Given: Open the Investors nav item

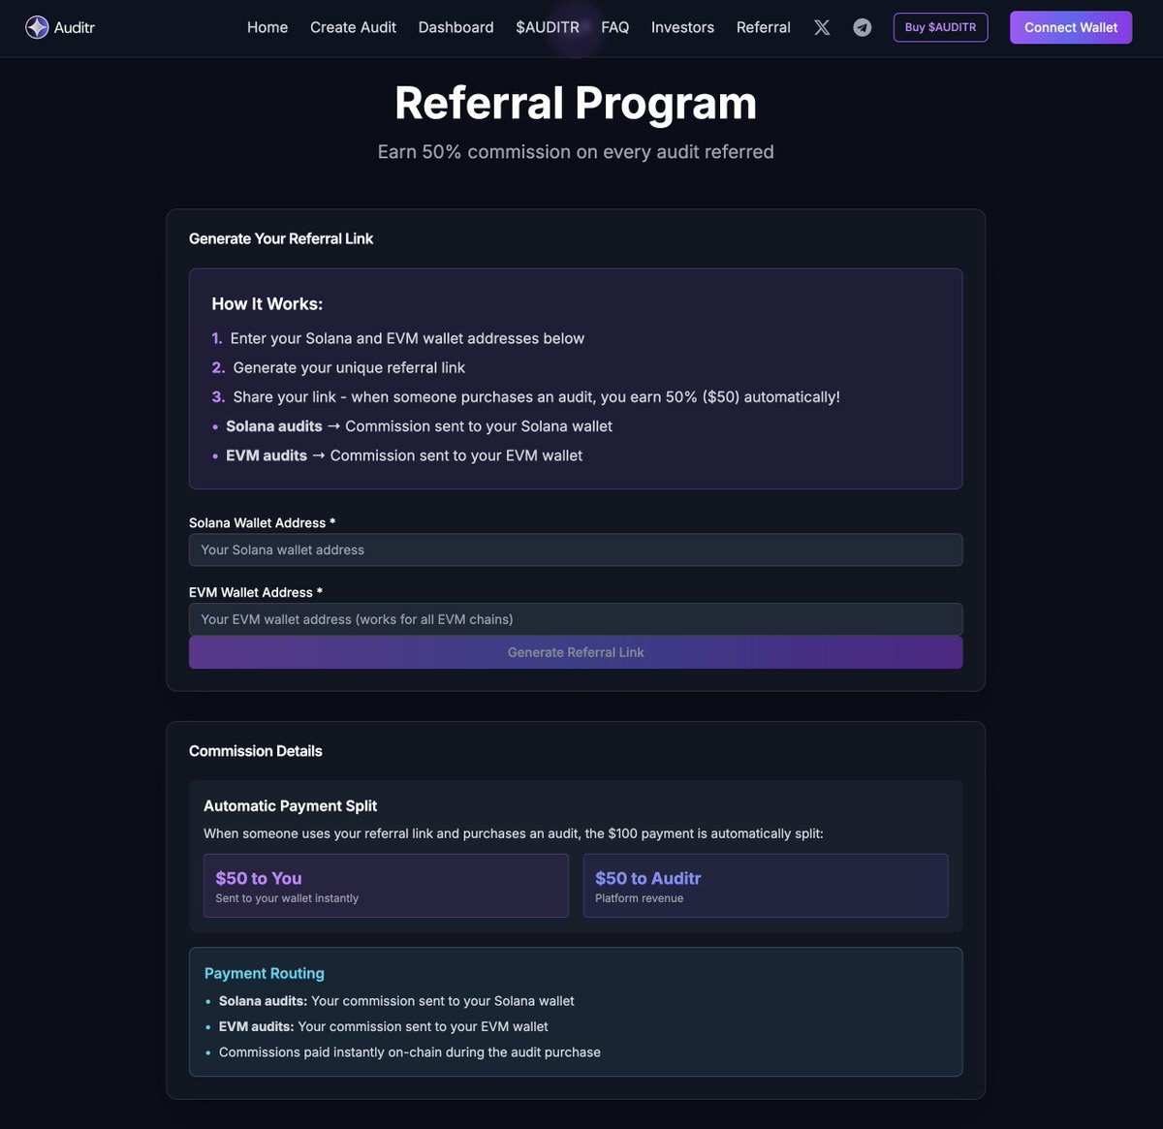Looking at the screenshot, I should point(682,27).
